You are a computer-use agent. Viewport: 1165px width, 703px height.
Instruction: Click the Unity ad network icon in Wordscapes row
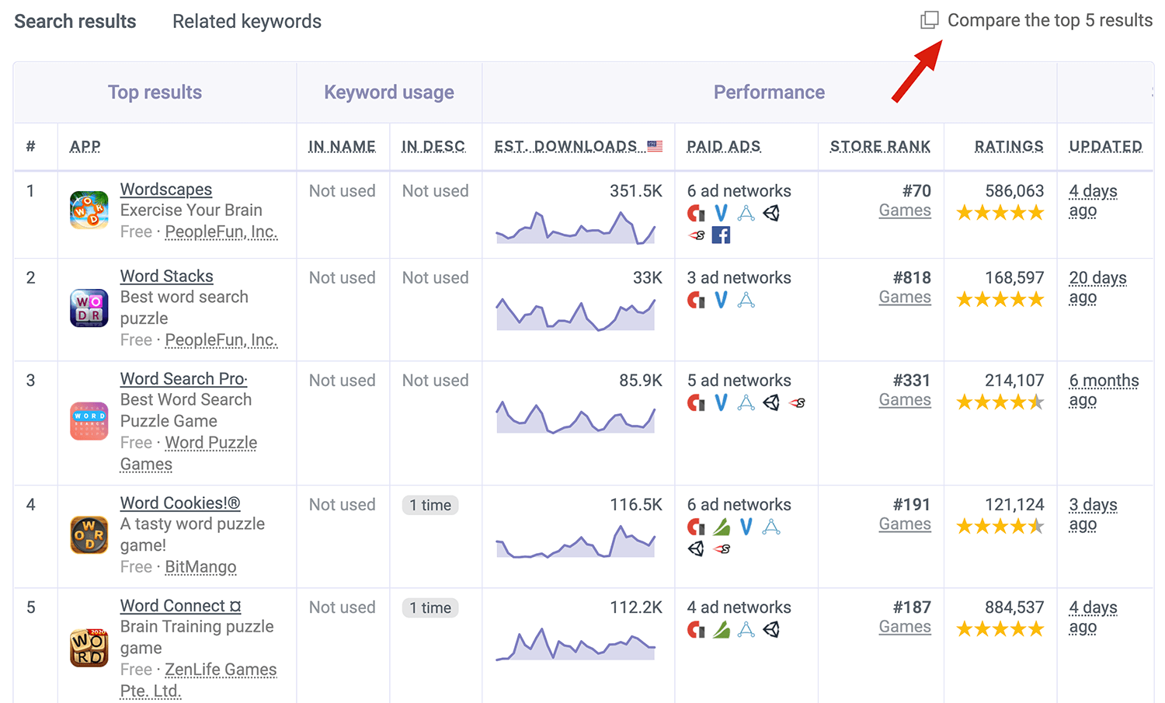pos(771,213)
